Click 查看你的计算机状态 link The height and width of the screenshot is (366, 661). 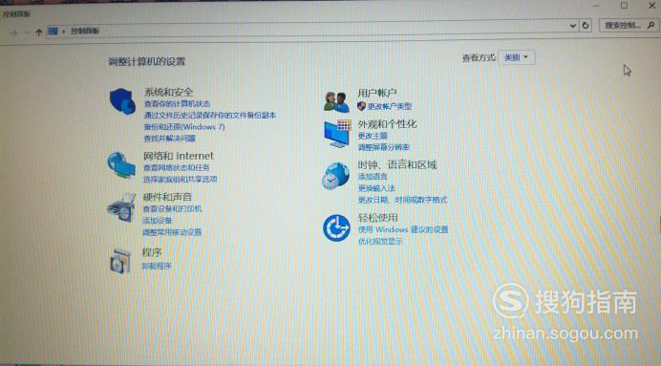(x=177, y=104)
